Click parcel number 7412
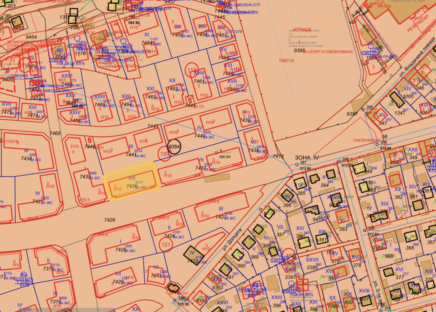This screenshot has height=312, width=436. [x=278, y=156]
